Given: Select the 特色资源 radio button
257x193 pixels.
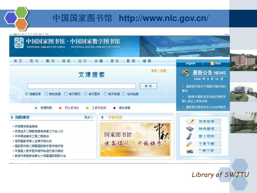Looking at the screenshot, I should coord(46,94).
